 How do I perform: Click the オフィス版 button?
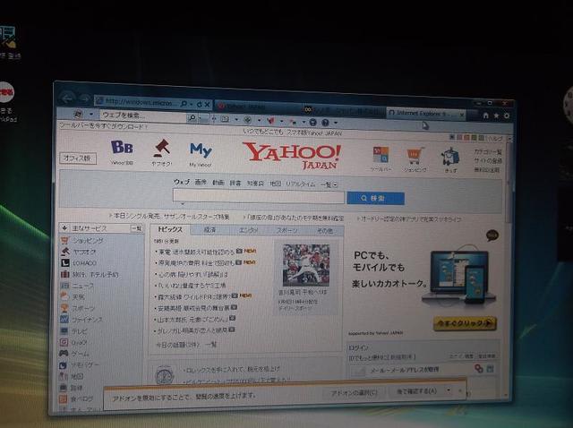[79, 158]
